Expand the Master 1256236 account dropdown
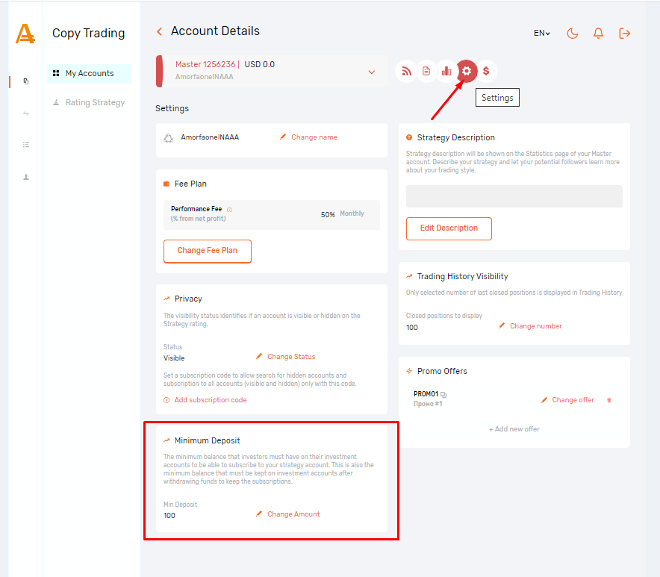The width and height of the screenshot is (660, 577). (372, 72)
